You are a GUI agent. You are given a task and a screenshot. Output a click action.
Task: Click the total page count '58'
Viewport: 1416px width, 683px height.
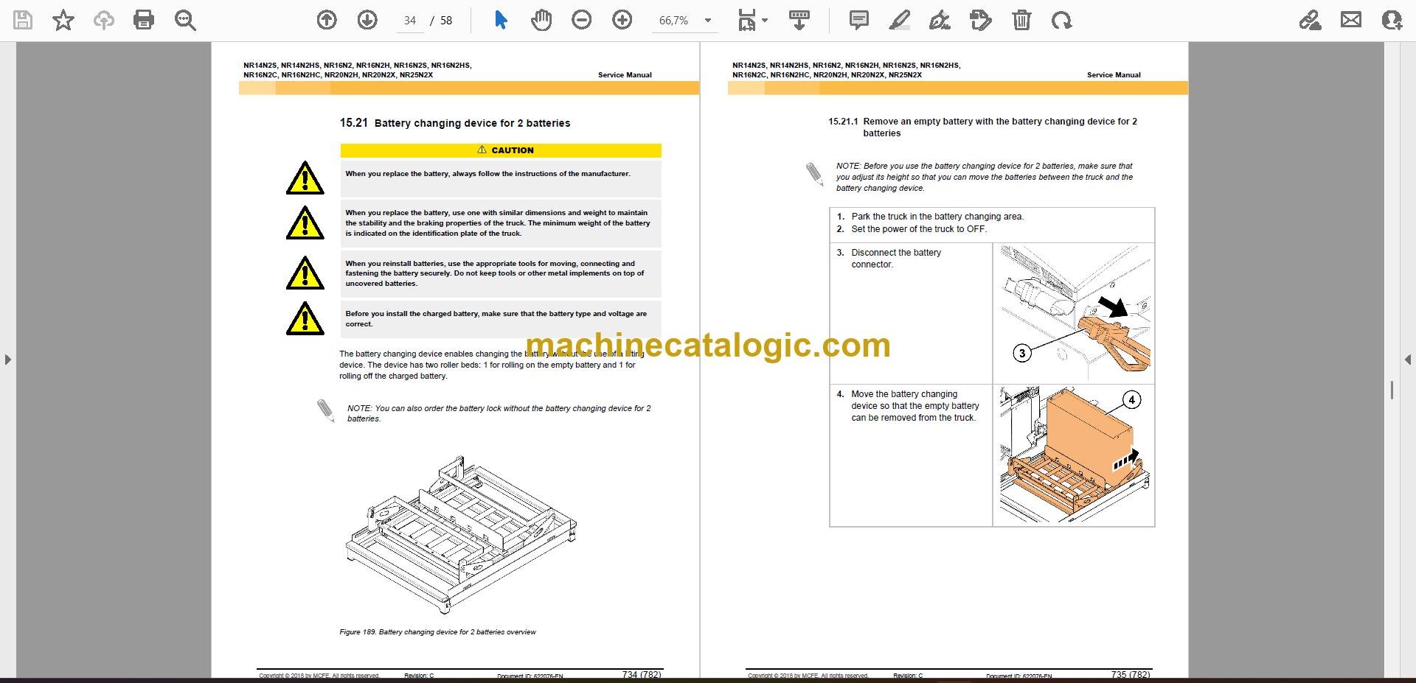point(446,21)
